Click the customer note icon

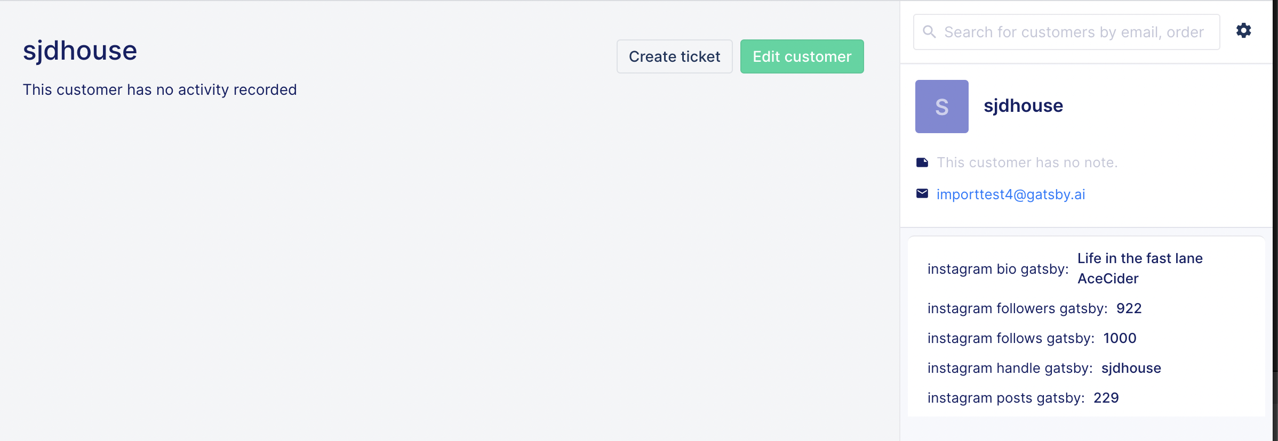[922, 162]
